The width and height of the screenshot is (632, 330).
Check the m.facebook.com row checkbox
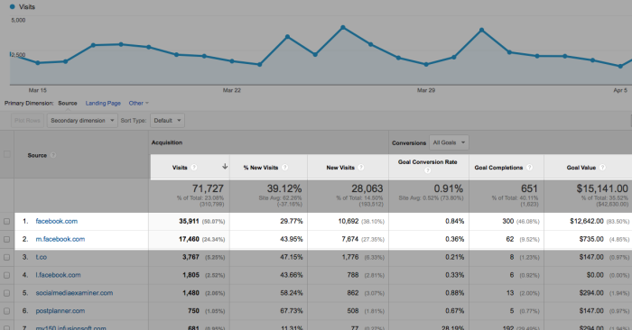(7, 239)
